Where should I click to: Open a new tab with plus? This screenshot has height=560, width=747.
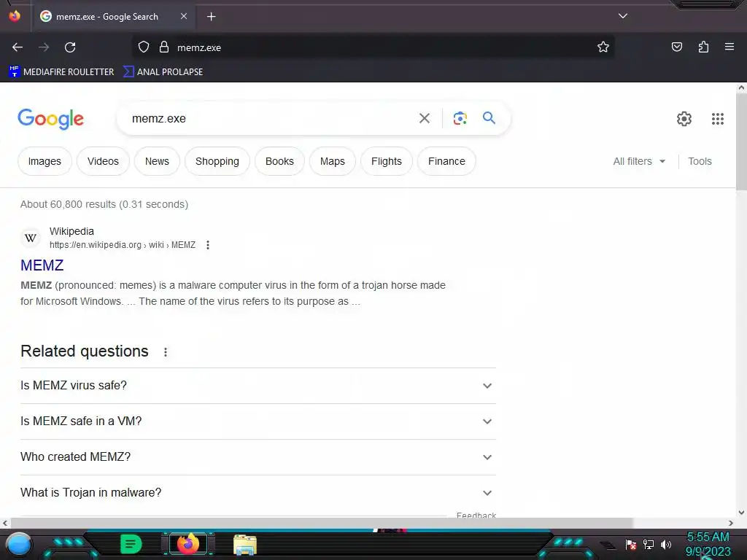click(x=211, y=17)
